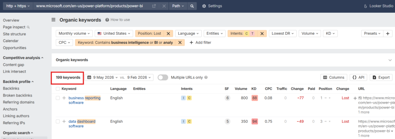The image size is (395, 139).
Task: Open Lowest DR filter dropdown
Action: (283, 34)
